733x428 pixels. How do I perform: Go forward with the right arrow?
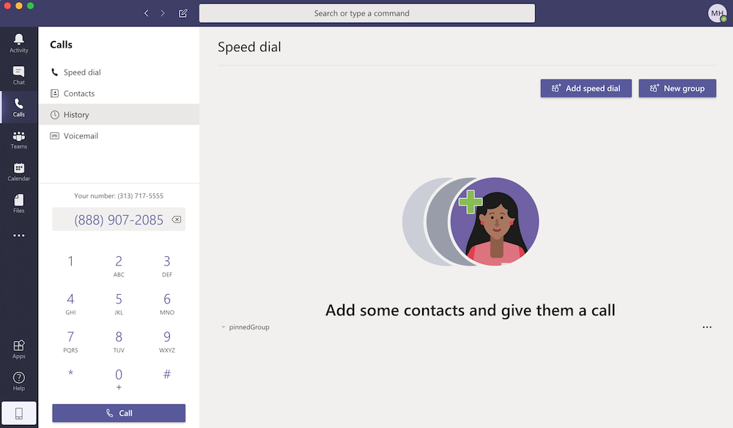click(163, 13)
